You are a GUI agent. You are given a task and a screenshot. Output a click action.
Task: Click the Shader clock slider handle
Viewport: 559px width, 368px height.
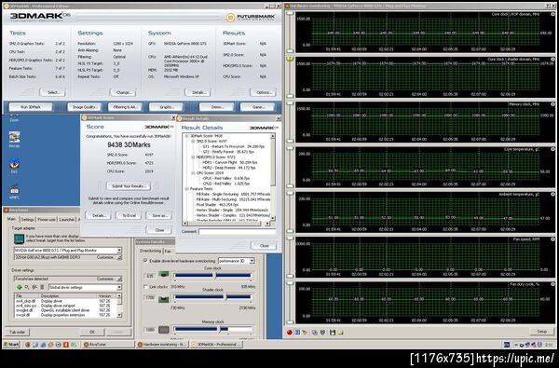coord(225,297)
